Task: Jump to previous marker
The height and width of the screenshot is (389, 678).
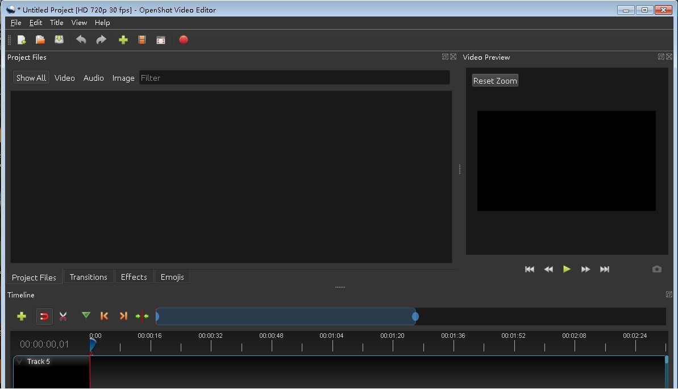Action: (x=104, y=316)
